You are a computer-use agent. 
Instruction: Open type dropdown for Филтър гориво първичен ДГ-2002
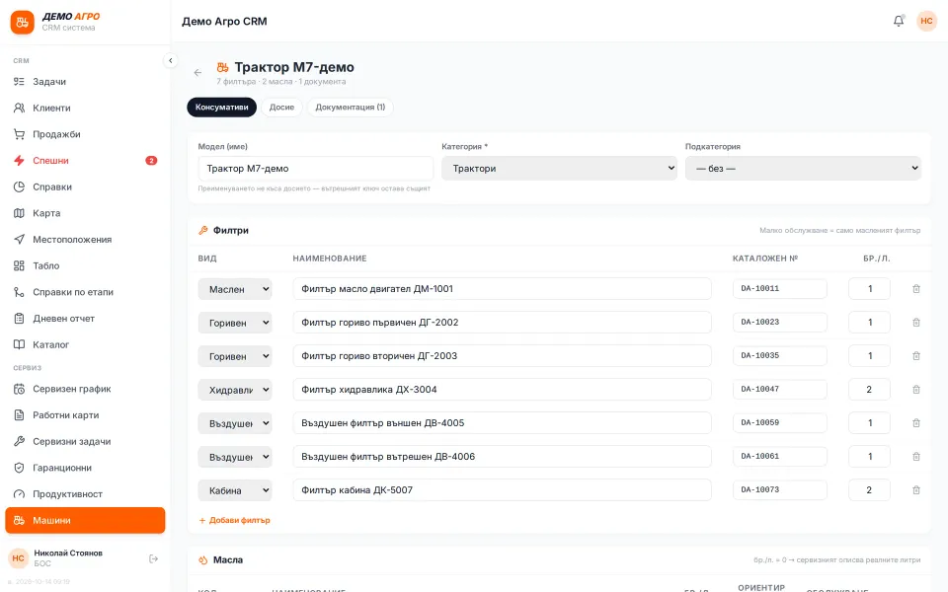[x=235, y=323]
